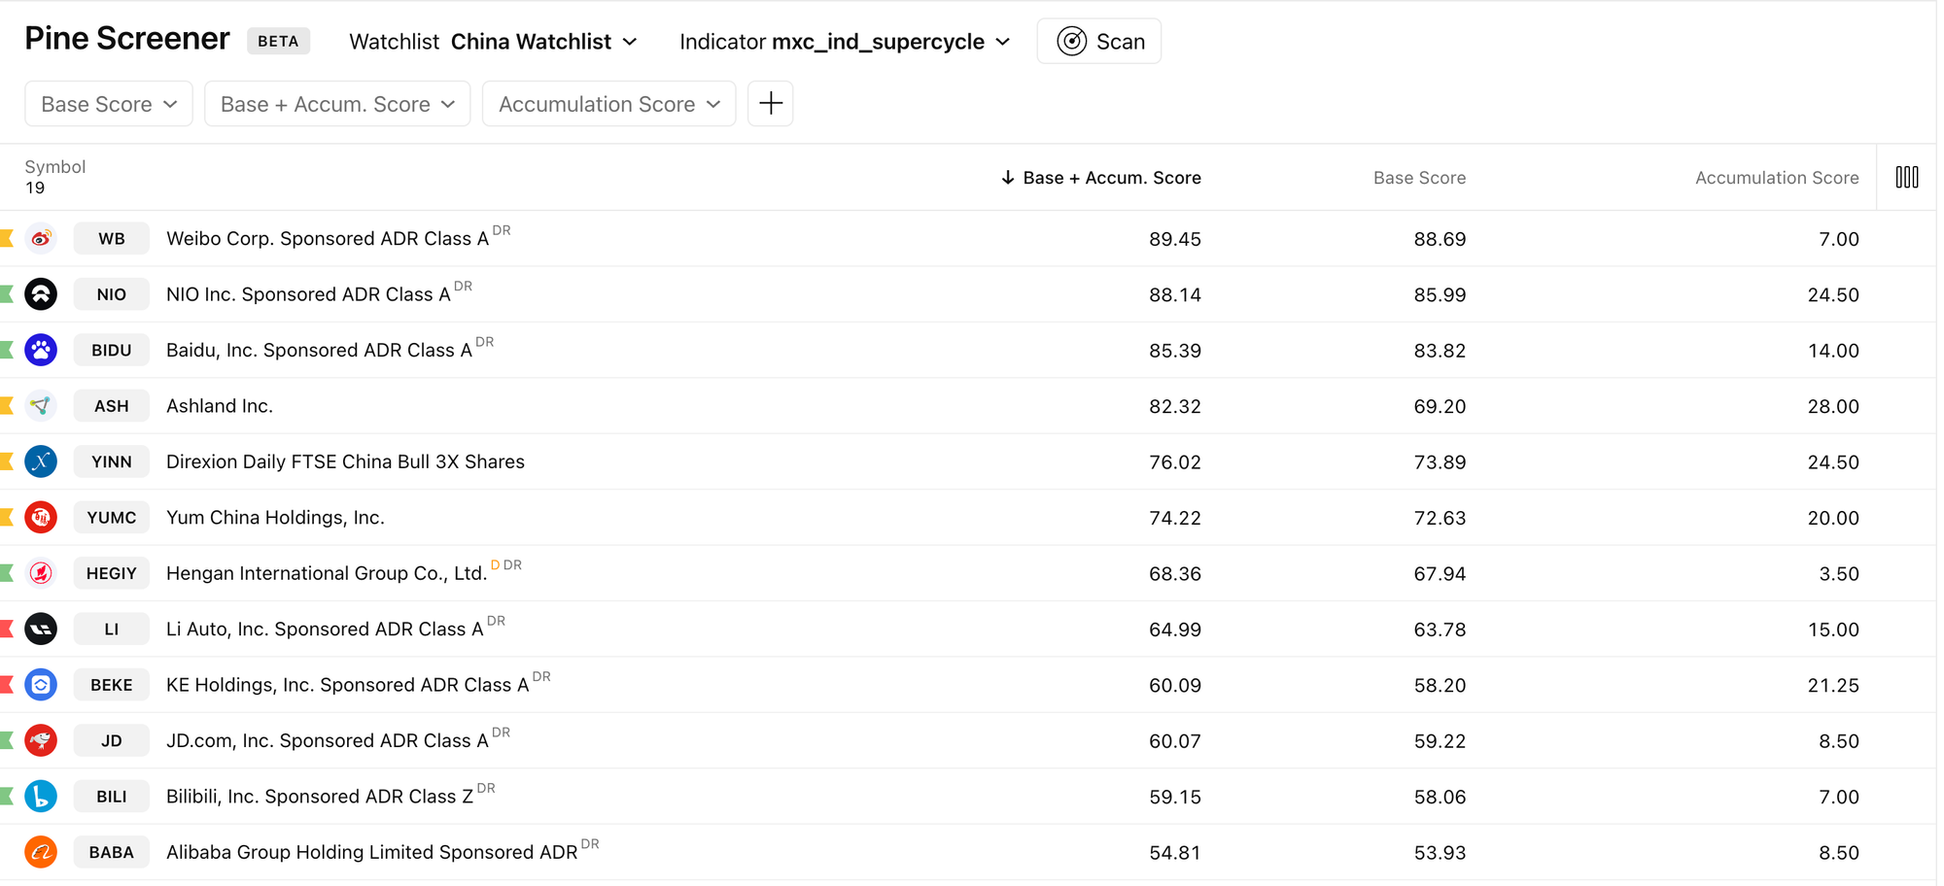
Task: Click the NIO logo icon
Action: tap(41, 294)
